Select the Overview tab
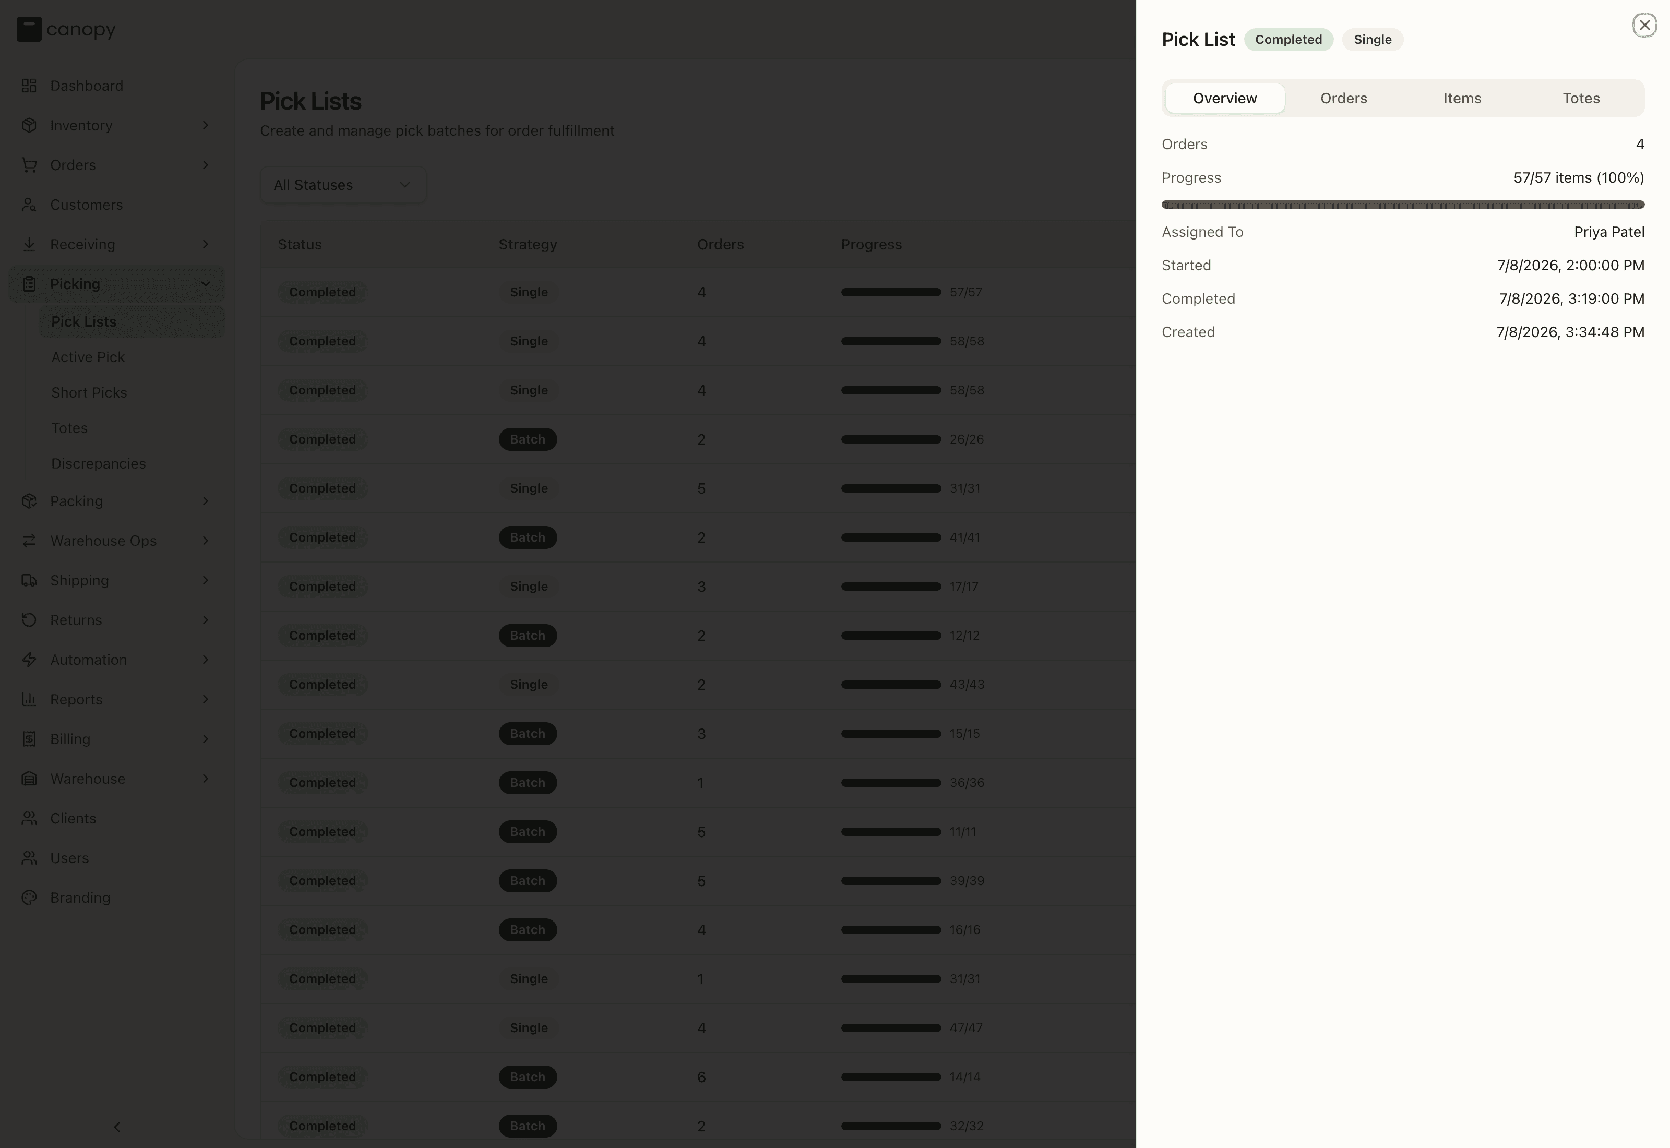This screenshot has width=1670, height=1148. point(1225,98)
